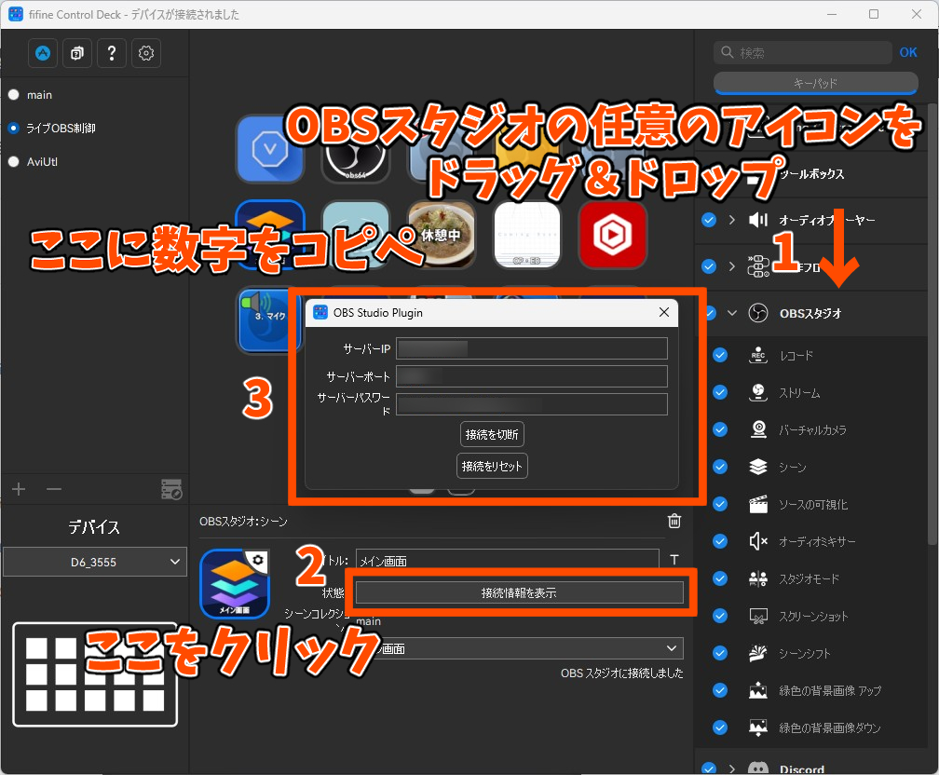The width and height of the screenshot is (939, 775).
Task: Select the AviUtl profile radio button
Action: click(x=14, y=161)
